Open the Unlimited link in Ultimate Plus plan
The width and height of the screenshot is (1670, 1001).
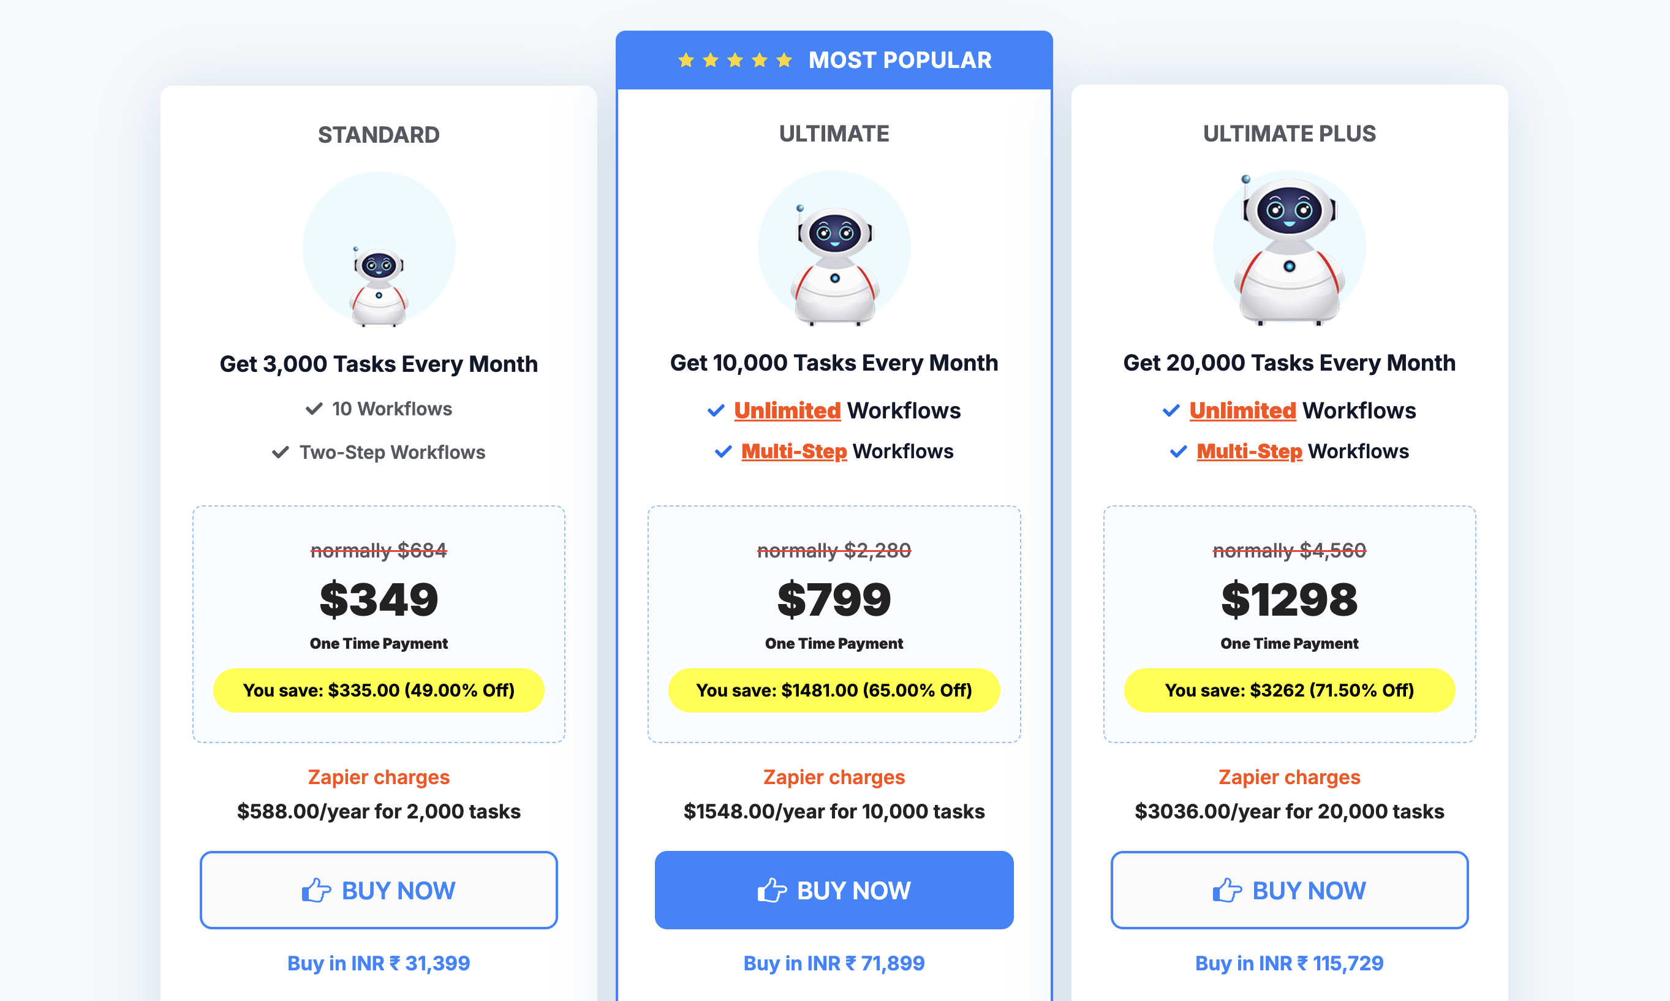coord(1243,411)
